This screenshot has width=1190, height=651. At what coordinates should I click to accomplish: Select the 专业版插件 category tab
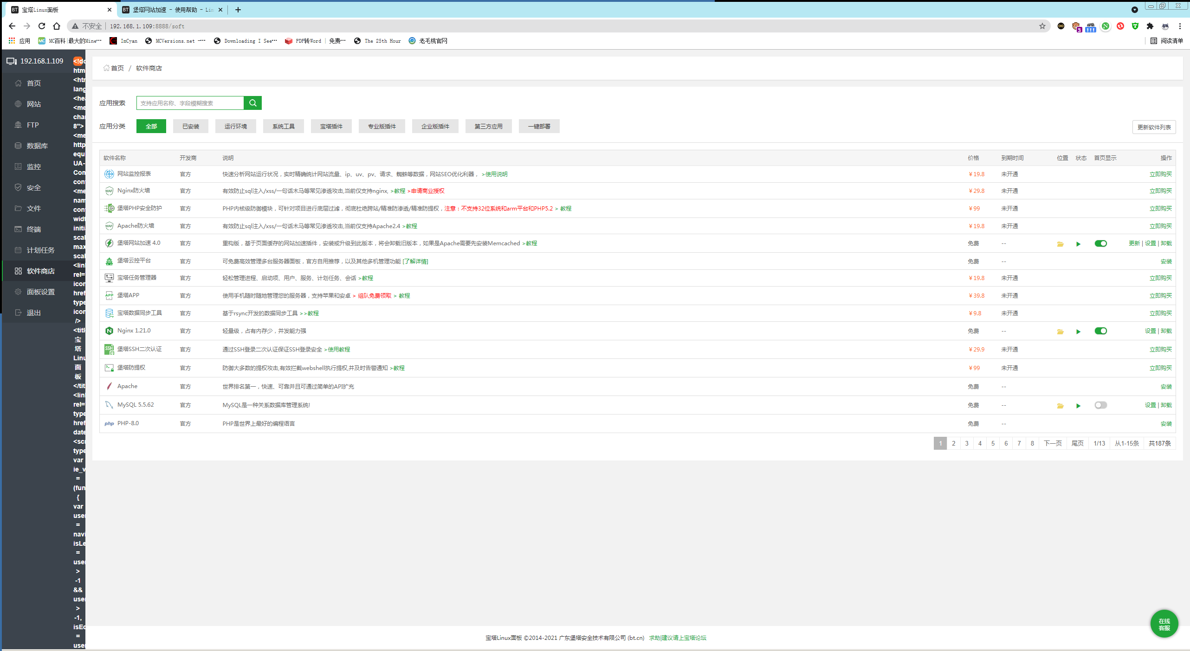pyautogui.click(x=382, y=126)
